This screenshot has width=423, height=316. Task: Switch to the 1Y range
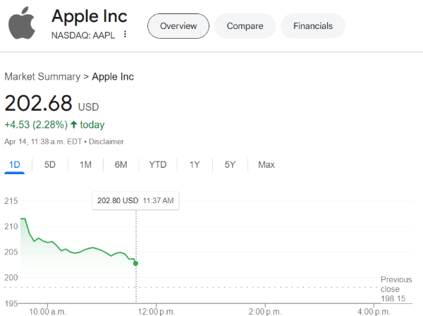195,164
